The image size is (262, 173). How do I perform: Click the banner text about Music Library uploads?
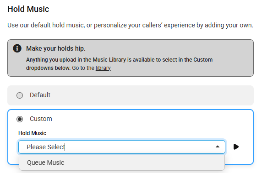click(x=119, y=64)
